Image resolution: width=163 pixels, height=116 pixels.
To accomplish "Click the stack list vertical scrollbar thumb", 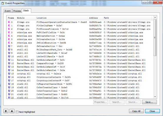I will 155,38.
